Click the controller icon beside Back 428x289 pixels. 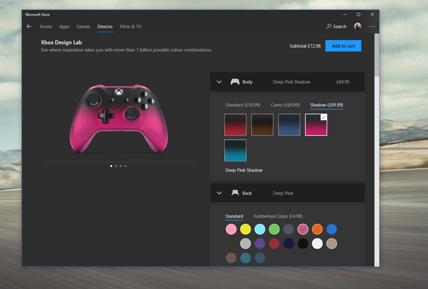[x=235, y=193]
